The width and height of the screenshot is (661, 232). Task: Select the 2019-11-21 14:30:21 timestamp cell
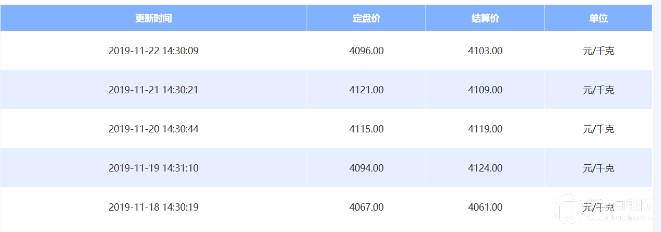[x=153, y=90]
